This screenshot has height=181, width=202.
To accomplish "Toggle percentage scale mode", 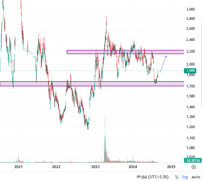I will (177, 177).
